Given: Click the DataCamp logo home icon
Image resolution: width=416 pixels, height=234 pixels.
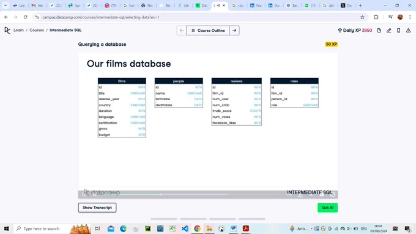Looking at the screenshot, I should [7, 30].
